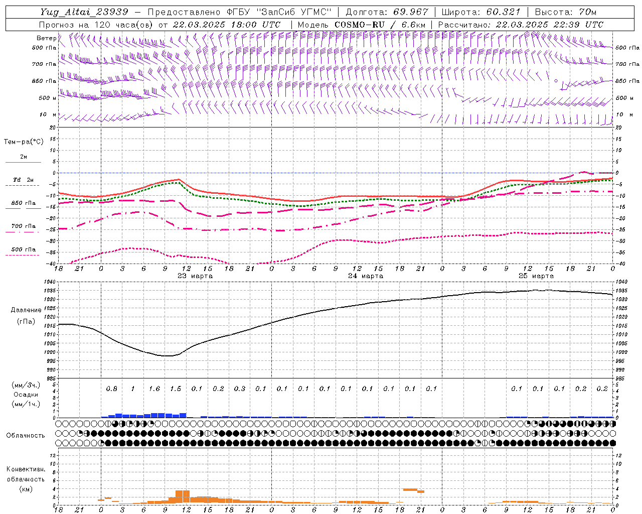Click the (мм/1ч.) precipitation unit label
642x514 pixels.
point(26,404)
